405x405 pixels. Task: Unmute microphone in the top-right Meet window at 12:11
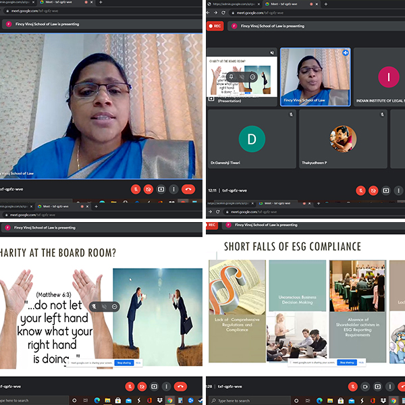(361, 190)
